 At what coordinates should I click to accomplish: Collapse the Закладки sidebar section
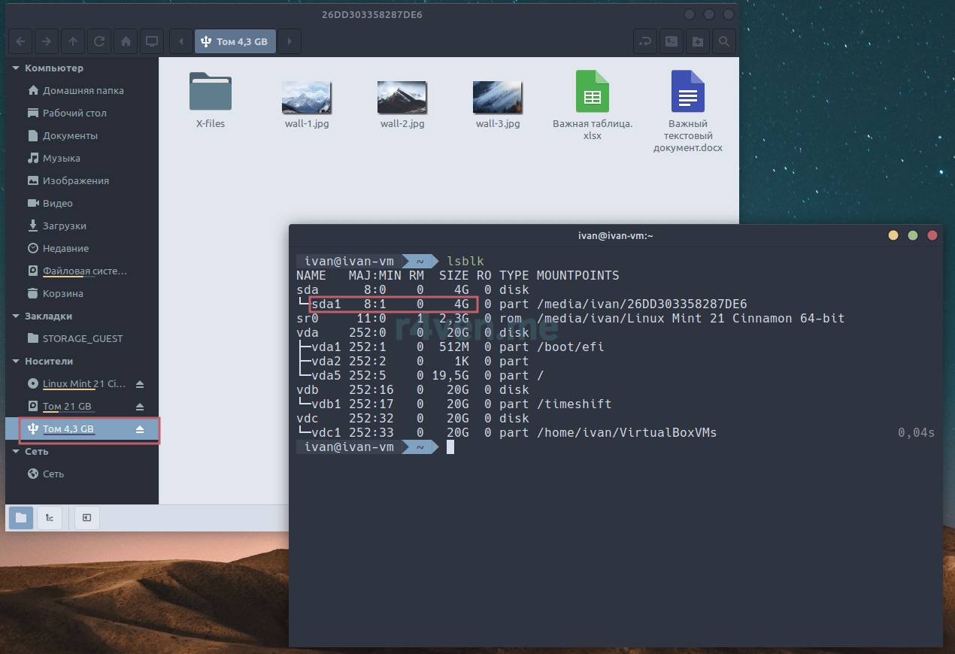point(16,316)
